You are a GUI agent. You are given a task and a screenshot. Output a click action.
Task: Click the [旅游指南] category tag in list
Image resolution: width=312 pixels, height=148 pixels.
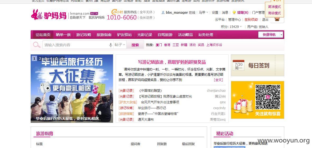click(x=126, y=114)
